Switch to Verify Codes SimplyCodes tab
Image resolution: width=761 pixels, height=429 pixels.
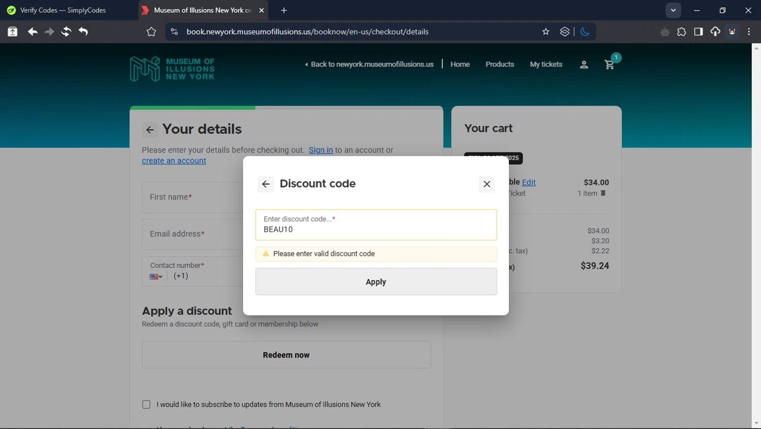63,10
